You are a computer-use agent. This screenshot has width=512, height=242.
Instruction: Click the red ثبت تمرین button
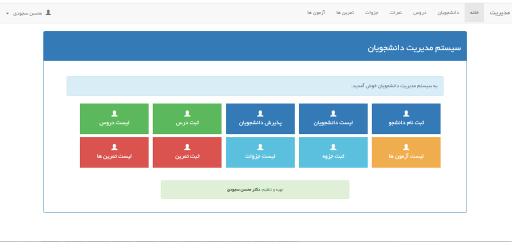[x=187, y=152]
